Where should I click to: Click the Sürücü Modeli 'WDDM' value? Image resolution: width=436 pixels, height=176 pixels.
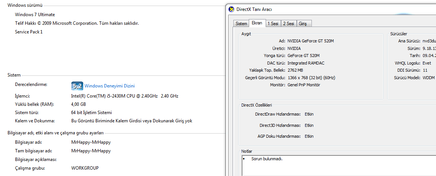tap(429, 78)
